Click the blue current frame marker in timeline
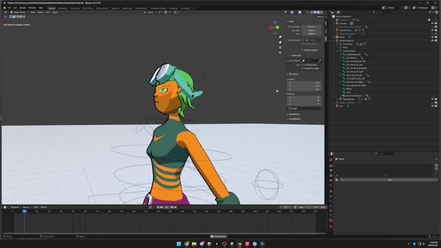Image resolution: width=441 pixels, height=248 pixels. [25, 211]
